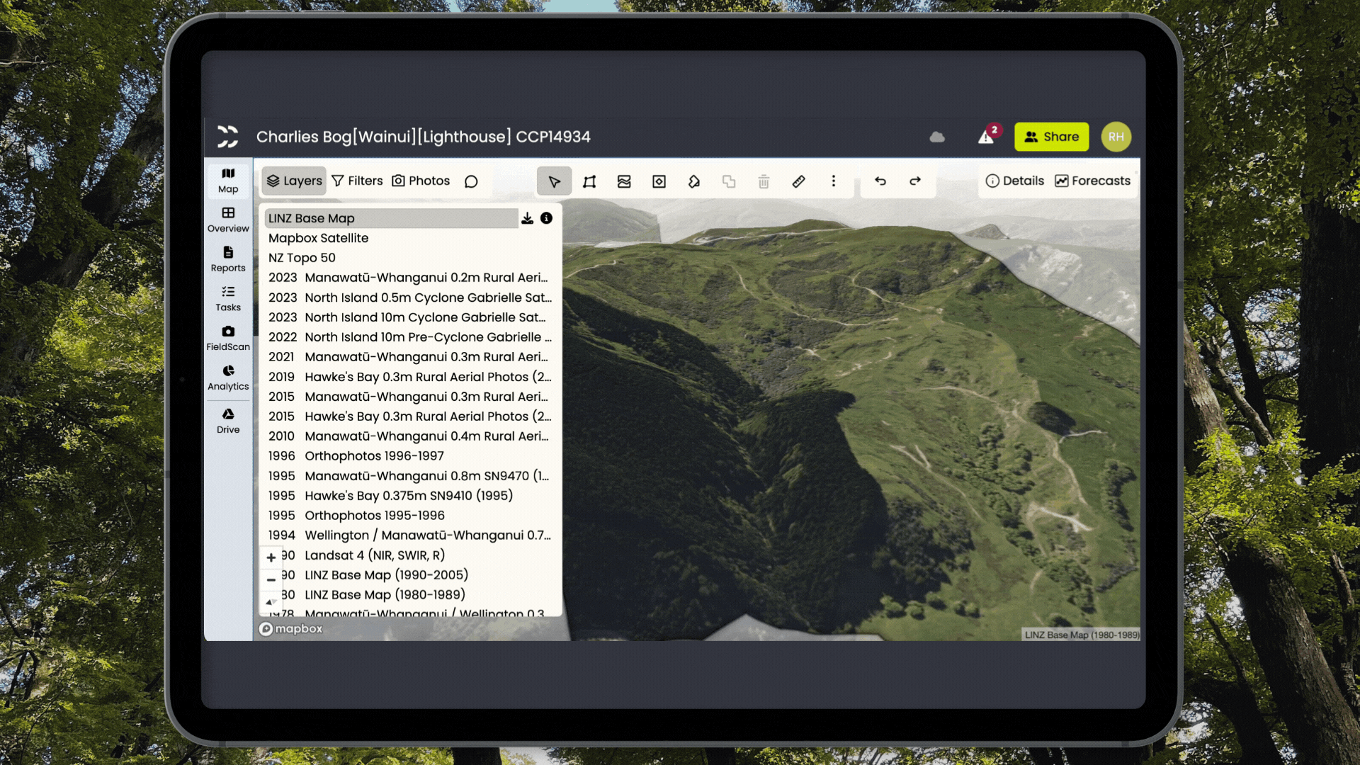Open the Overview sidebar section
The height and width of the screenshot is (765, 1360).
click(228, 220)
